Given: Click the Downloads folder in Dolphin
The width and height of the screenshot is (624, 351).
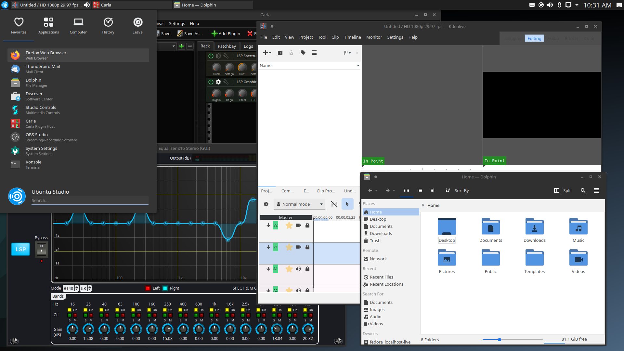Looking at the screenshot, I should (534, 229).
